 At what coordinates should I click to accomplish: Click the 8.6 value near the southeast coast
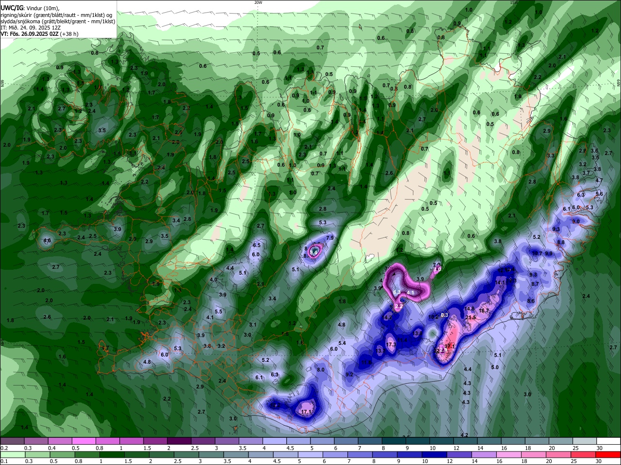[531, 301]
